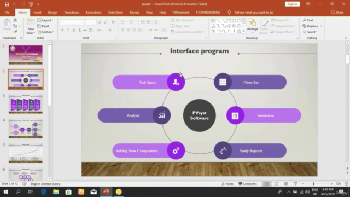This screenshot has width=350, height=197.
Task: Open Quick Styles gallery
Action: (264, 26)
